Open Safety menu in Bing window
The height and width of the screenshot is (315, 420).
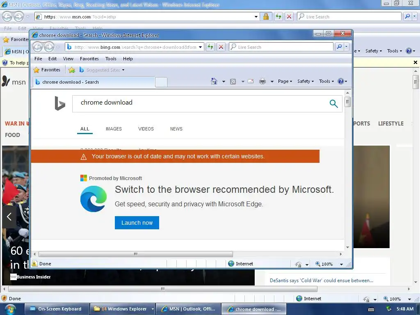pyautogui.click(x=305, y=81)
